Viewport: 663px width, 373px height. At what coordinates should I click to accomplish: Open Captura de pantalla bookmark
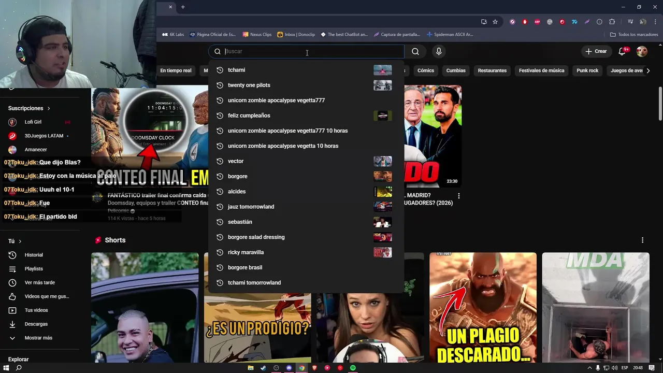[x=397, y=35]
